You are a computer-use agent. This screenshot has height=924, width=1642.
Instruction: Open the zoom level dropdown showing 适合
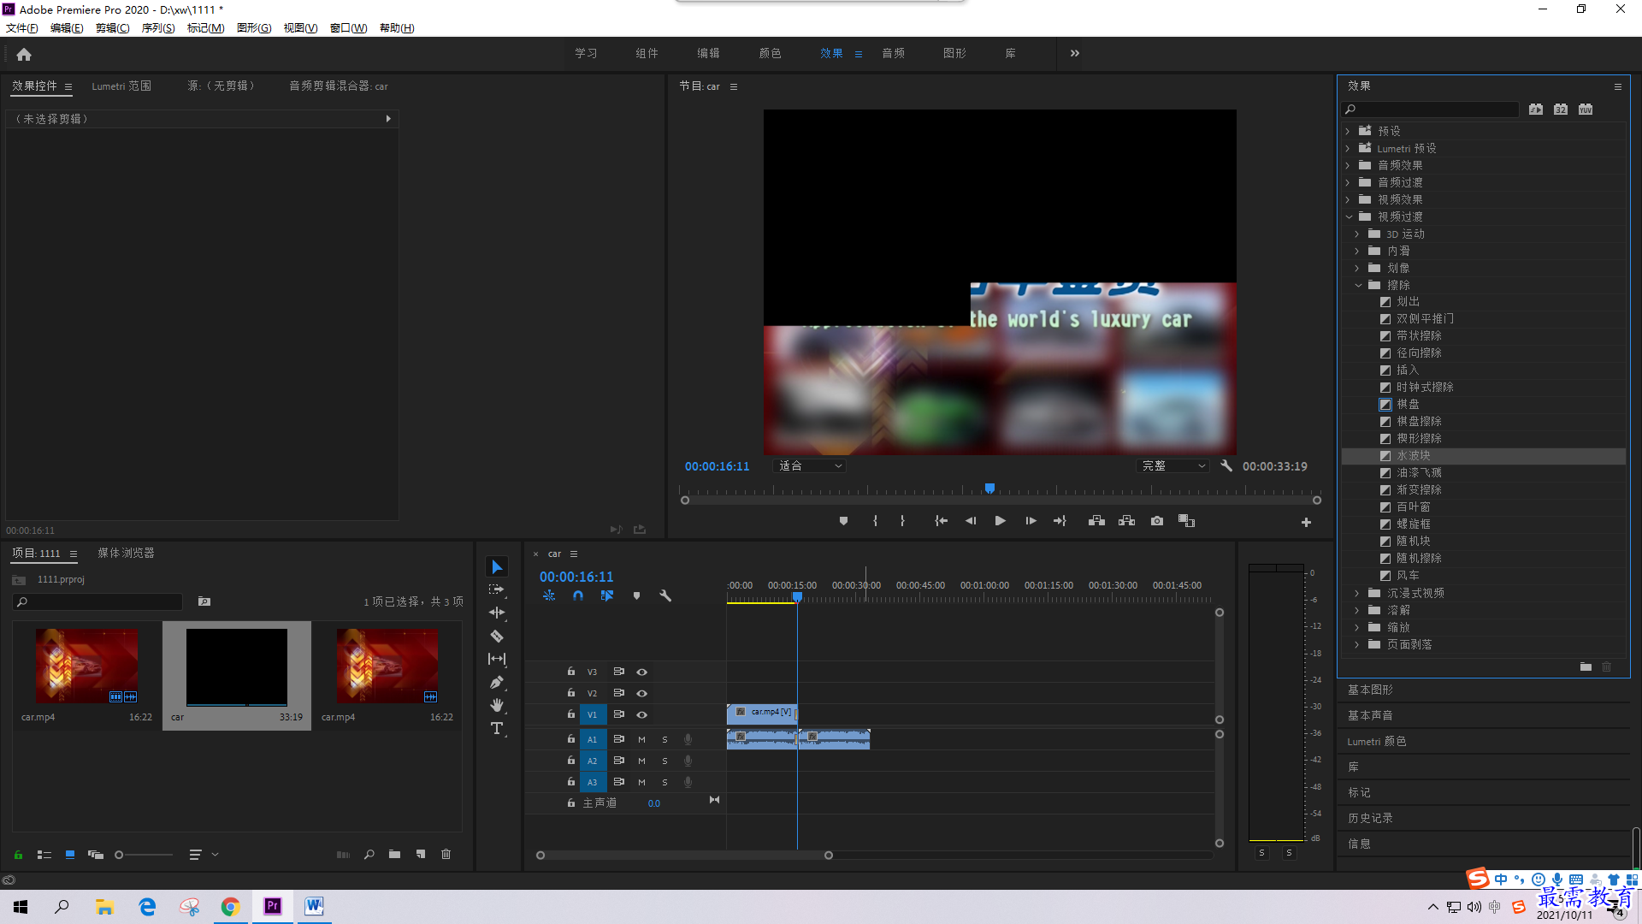[809, 466]
